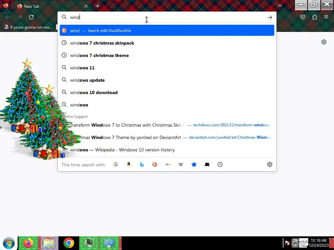Pick 'windows 10 download' suggestion

(167, 92)
